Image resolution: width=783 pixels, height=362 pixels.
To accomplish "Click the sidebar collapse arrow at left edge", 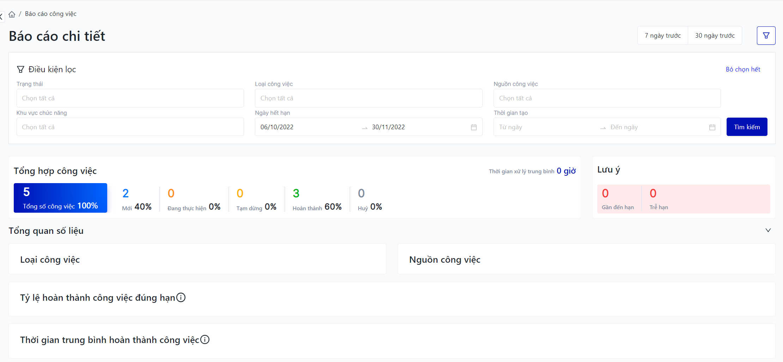I will [x=2, y=16].
